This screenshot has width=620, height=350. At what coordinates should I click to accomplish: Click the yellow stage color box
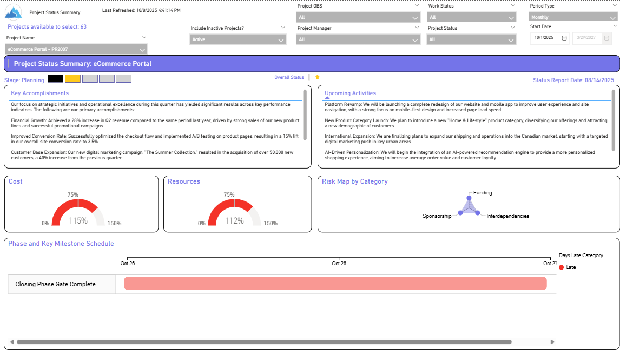[x=72, y=79]
